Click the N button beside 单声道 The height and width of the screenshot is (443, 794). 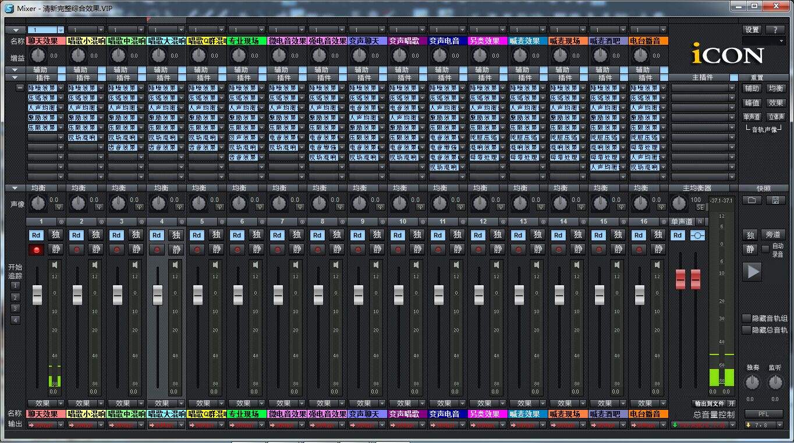pyautogui.click(x=700, y=222)
